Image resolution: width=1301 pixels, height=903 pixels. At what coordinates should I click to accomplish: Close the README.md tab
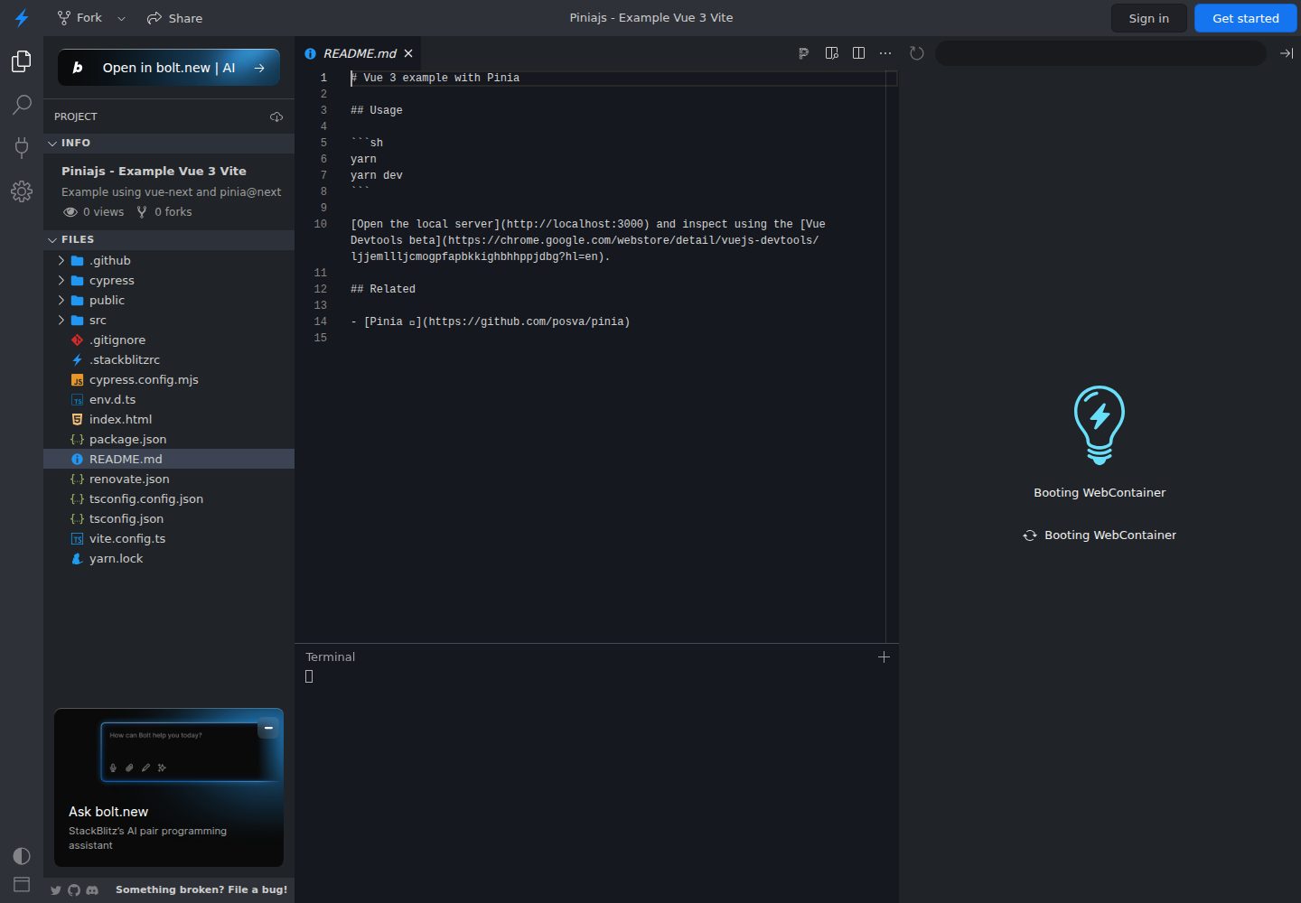408,53
